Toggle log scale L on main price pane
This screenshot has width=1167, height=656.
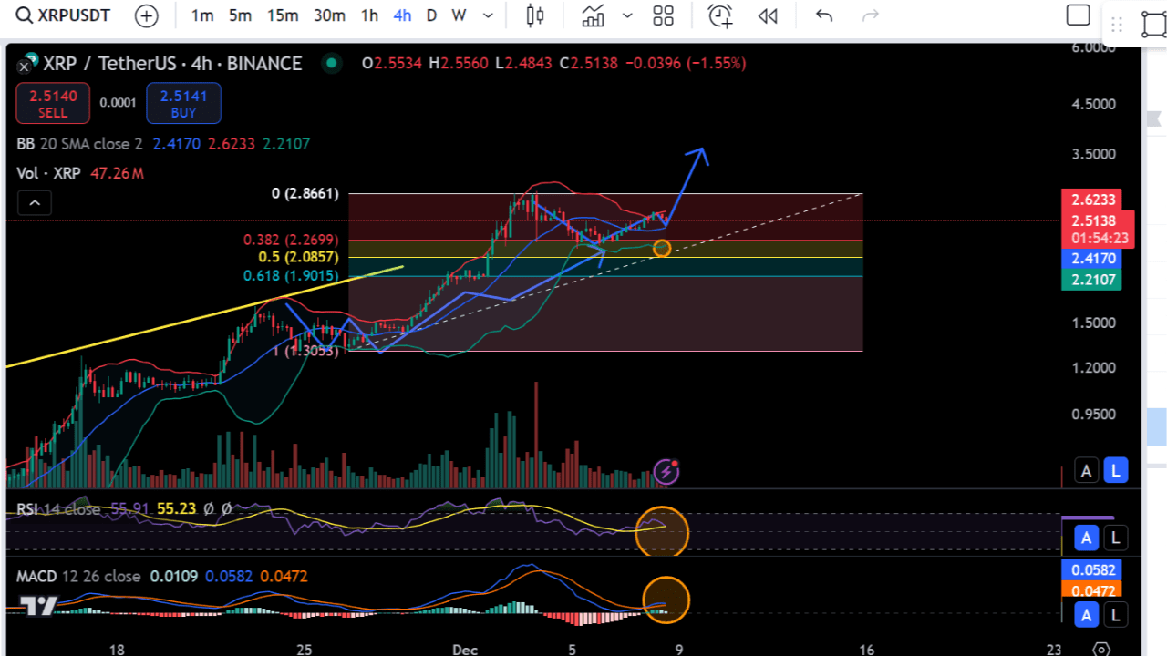point(1116,471)
